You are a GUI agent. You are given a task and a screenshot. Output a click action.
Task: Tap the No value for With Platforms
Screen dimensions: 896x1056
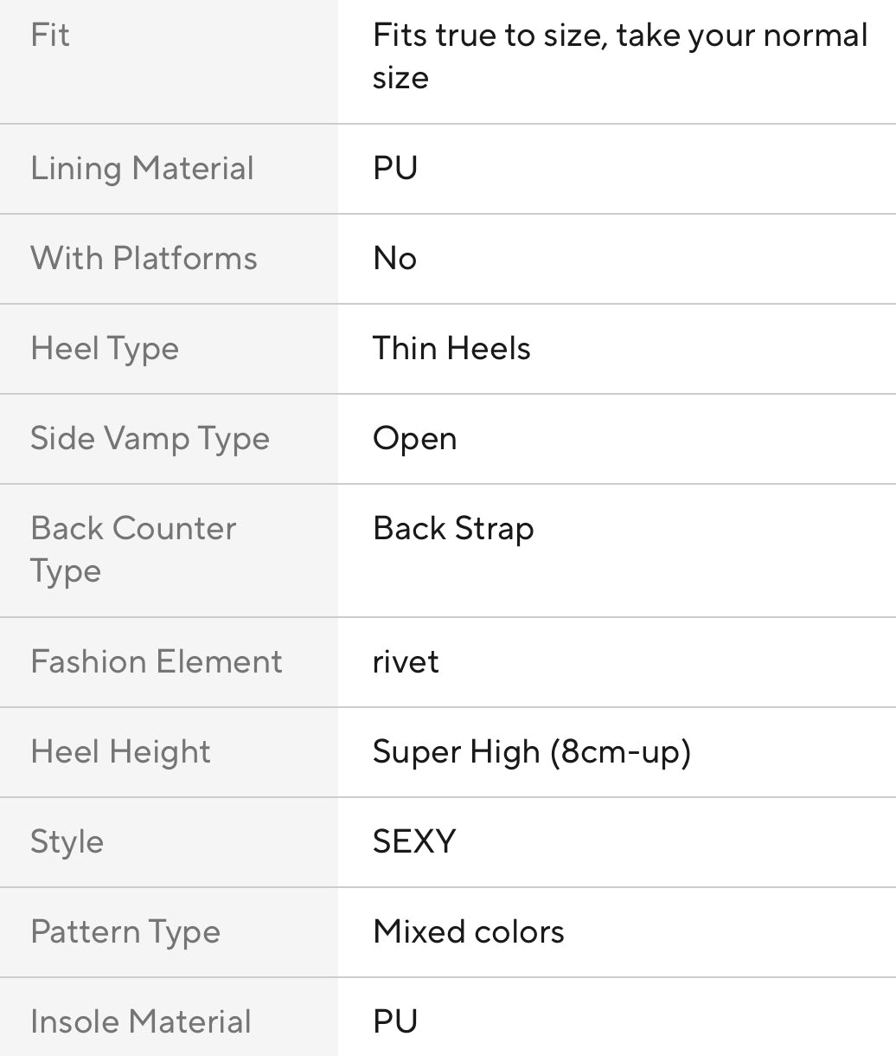(x=394, y=259)
